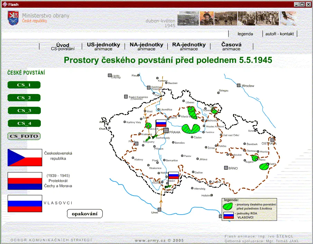Click the ROA flag marker near Velešín
Screen dimensions: 313x244
(174, 175)
